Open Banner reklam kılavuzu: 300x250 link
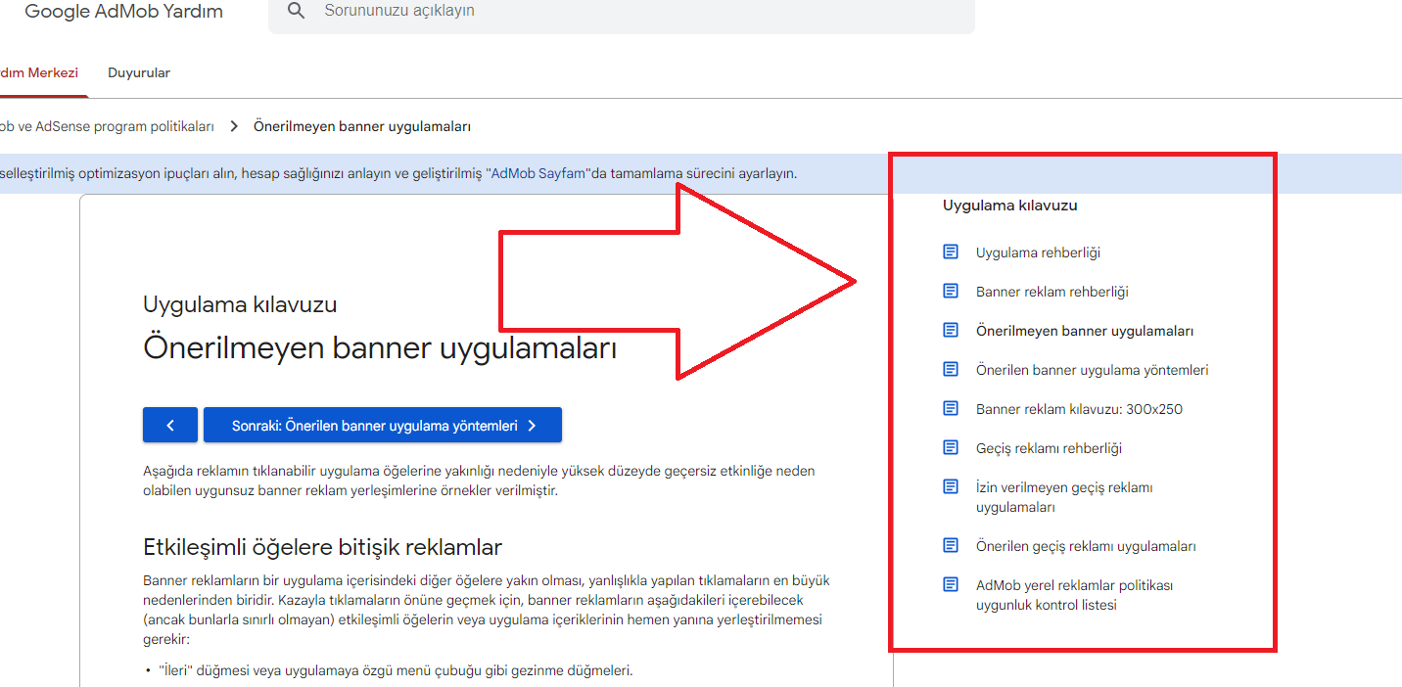The width and height of the screenshot is (1402, 687). 1079,409
